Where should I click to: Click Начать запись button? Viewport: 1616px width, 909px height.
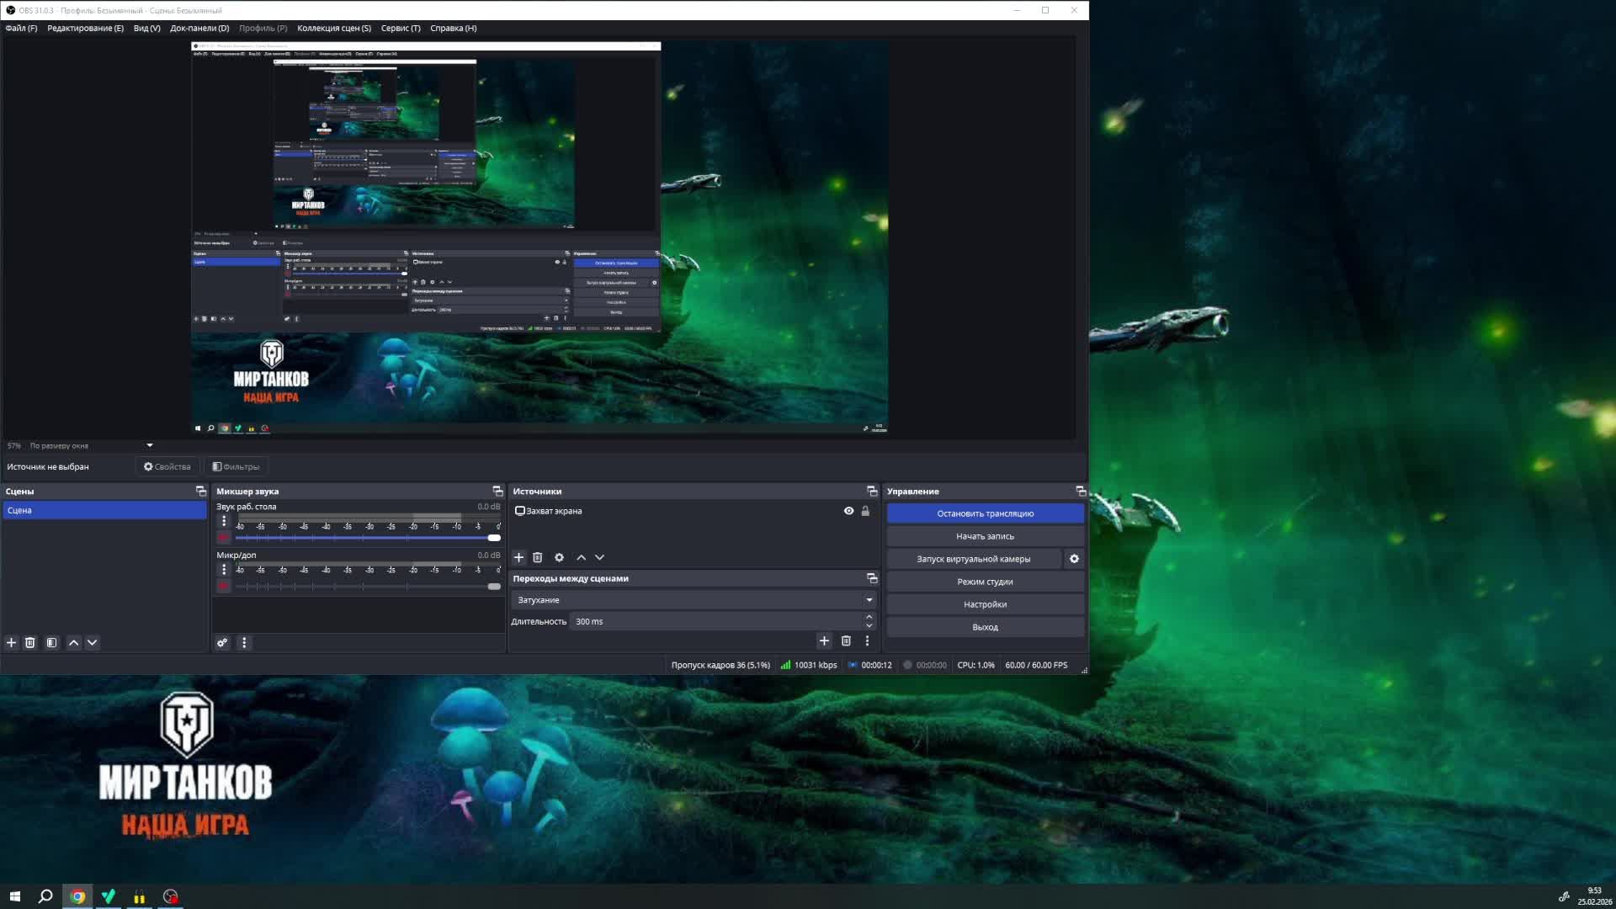(985, 536)
